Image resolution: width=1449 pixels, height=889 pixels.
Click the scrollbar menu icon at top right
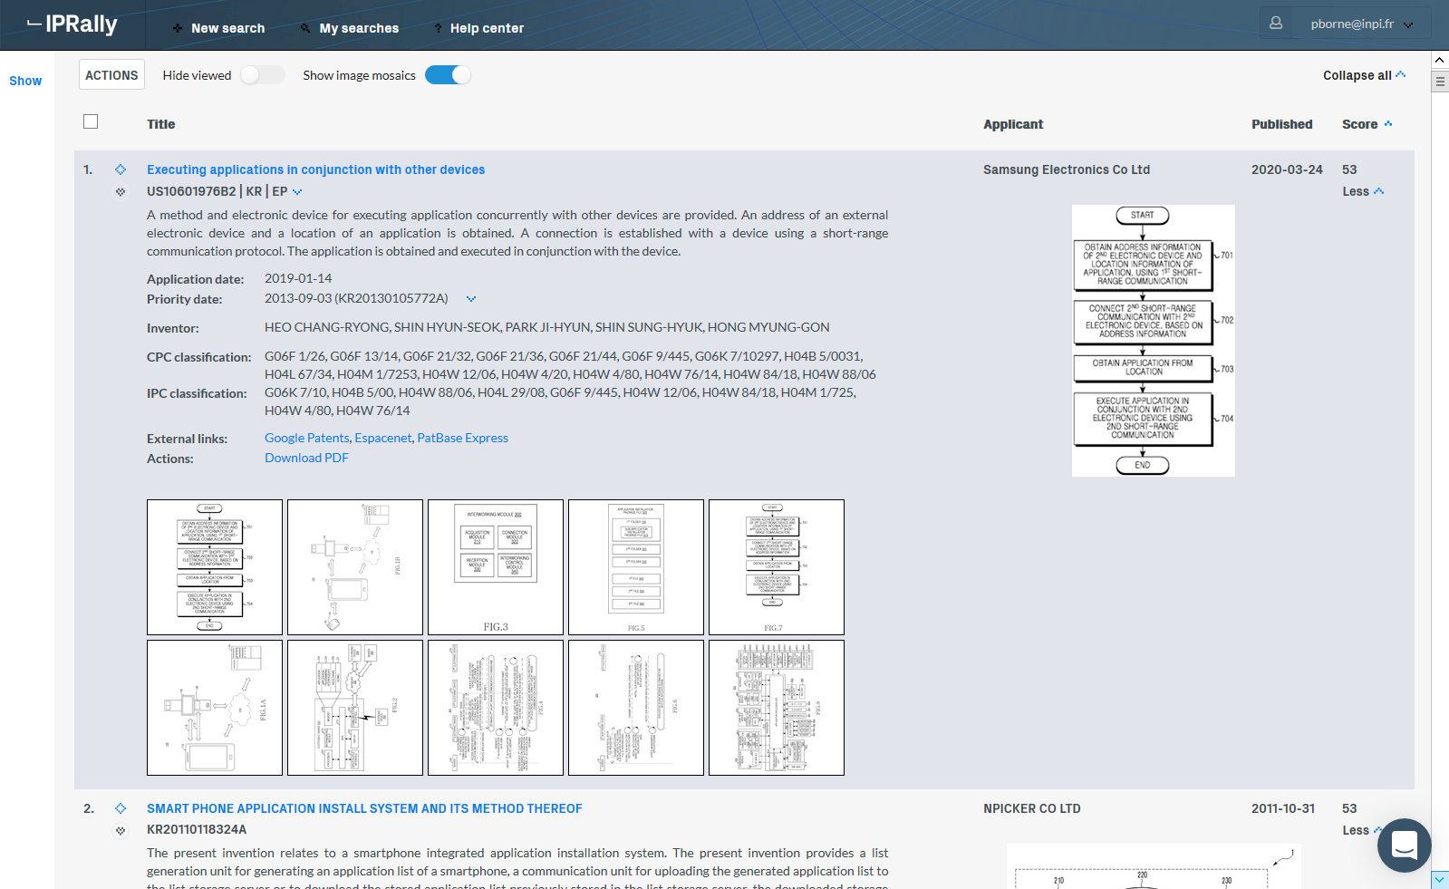pyautogui.click(x=1440, y=82)
